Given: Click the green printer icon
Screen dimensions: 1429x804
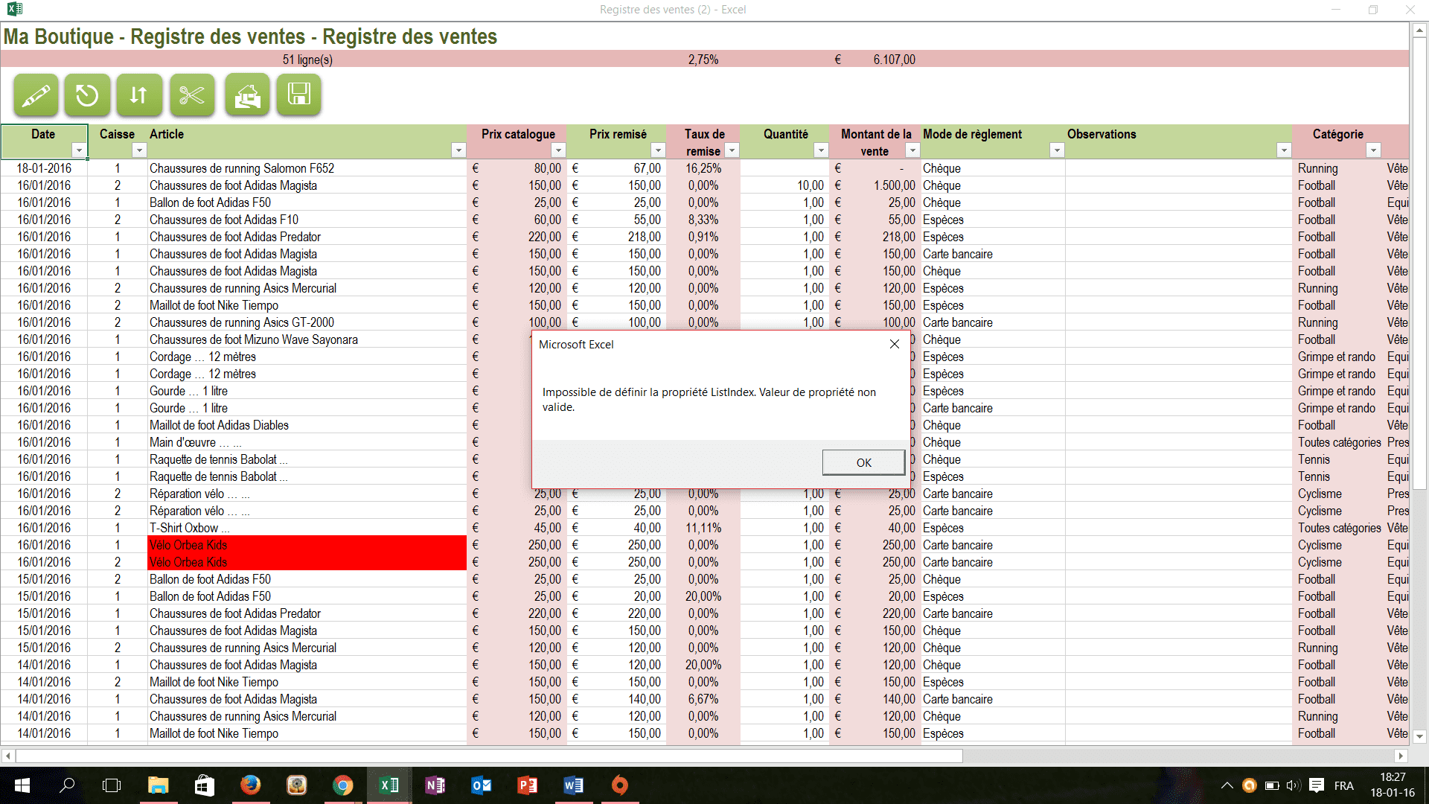Looking at the screenshot, I should pos(247,95).
